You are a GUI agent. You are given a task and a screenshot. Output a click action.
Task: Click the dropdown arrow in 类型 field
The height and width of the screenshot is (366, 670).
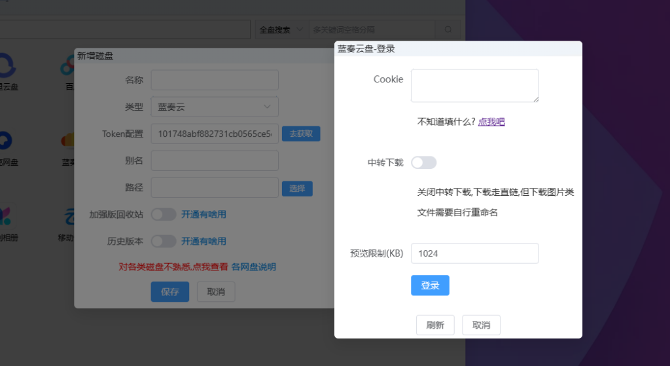click(x=267, y=107)
